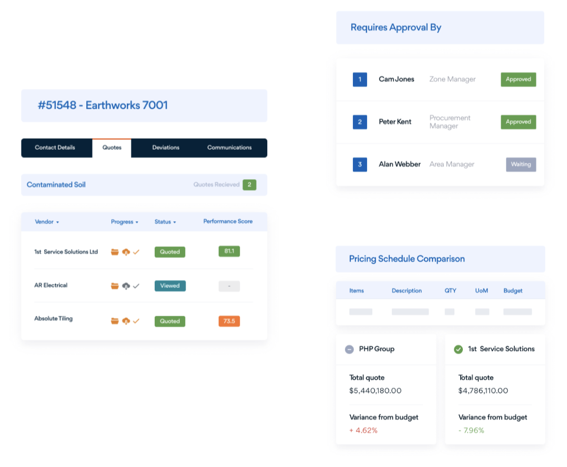Click the Viewed status for AR Electrical
This screenshot has height=467, width=567.
(x=170, y=286)
